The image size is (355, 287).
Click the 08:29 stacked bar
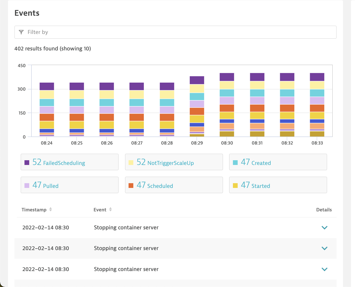point(197,106)
